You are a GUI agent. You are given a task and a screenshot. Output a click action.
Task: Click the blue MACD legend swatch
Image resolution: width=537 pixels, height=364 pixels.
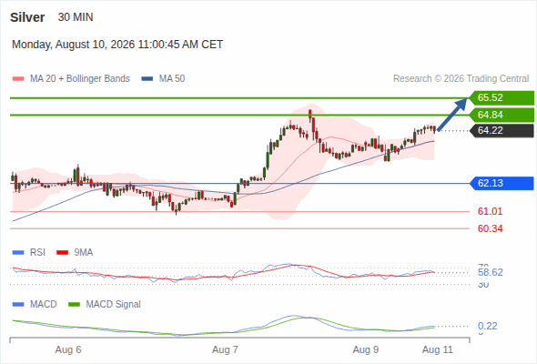(18, 304)
